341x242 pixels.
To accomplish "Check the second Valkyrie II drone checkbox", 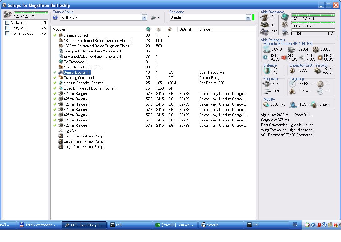I will point(8,28).
